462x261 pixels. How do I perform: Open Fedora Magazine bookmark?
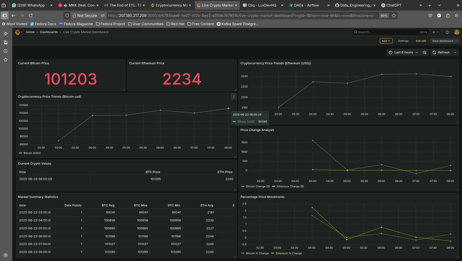click(76, 24)
